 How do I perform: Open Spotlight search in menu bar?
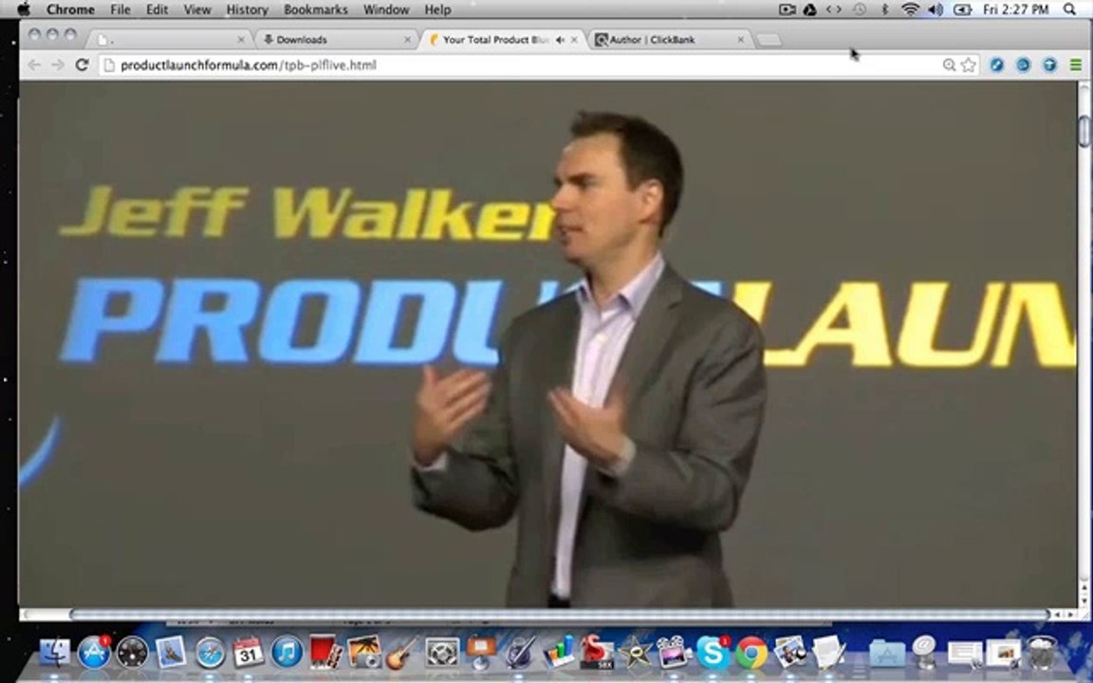(1069, 9)
